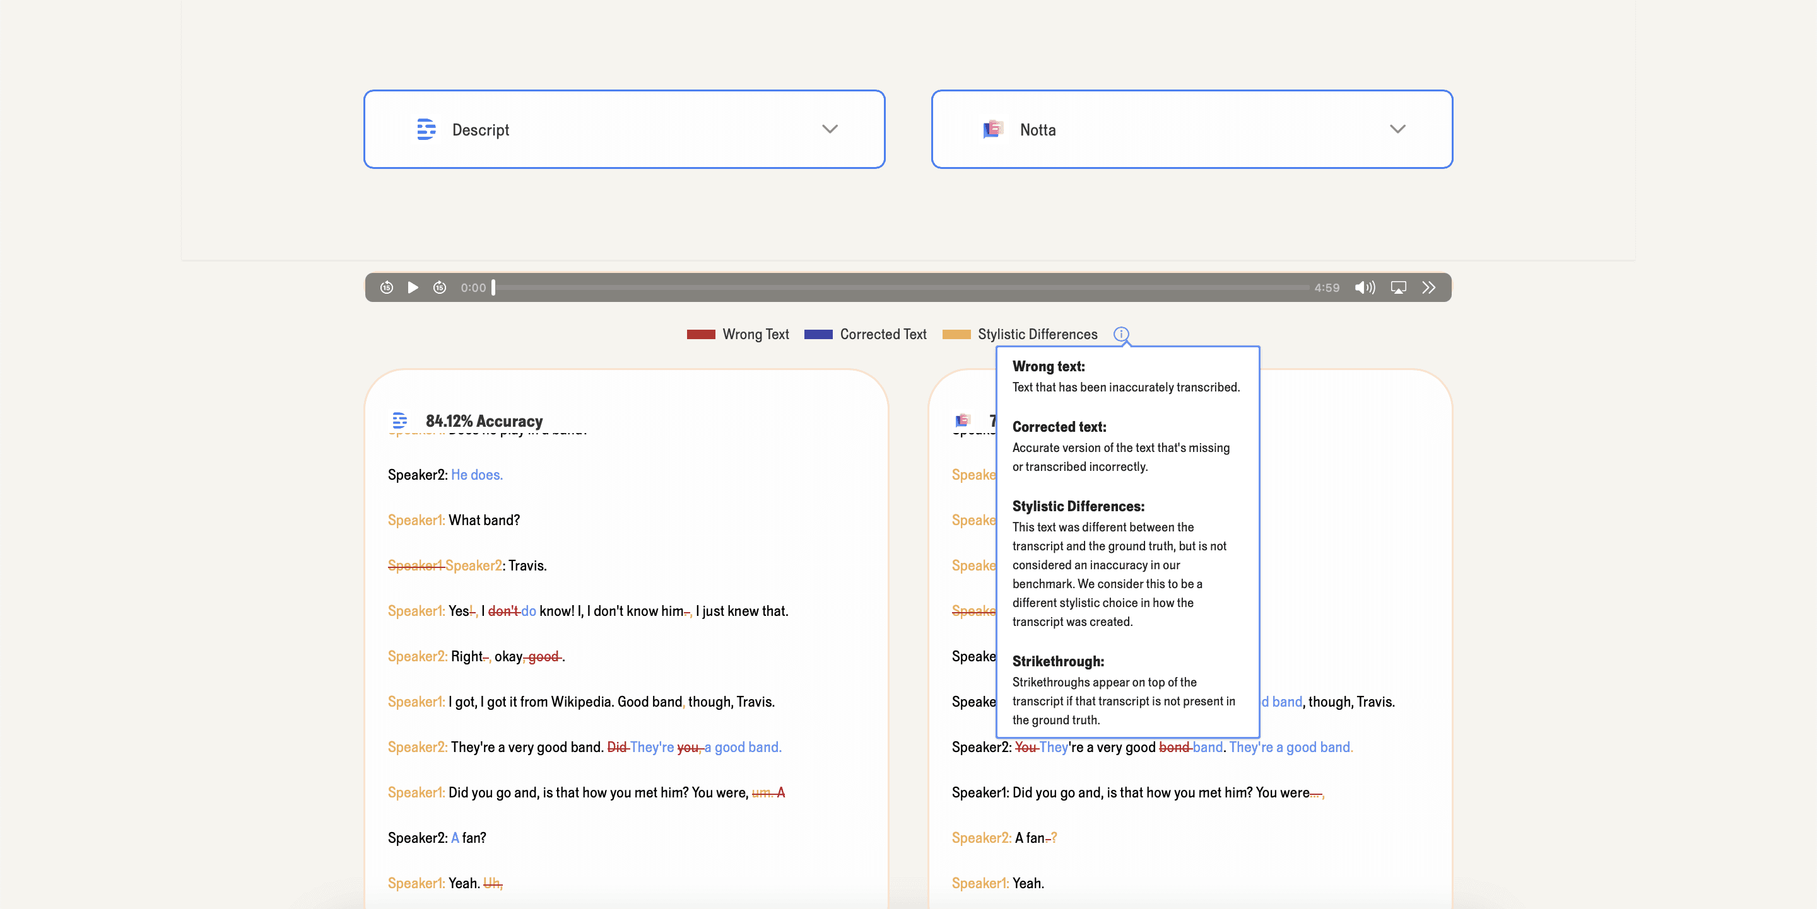Viewport: 1817px width, 909px height.
Task: Click 'I got it from Wikipedia' in Descript transcript
Action: [x=546, y=702]
